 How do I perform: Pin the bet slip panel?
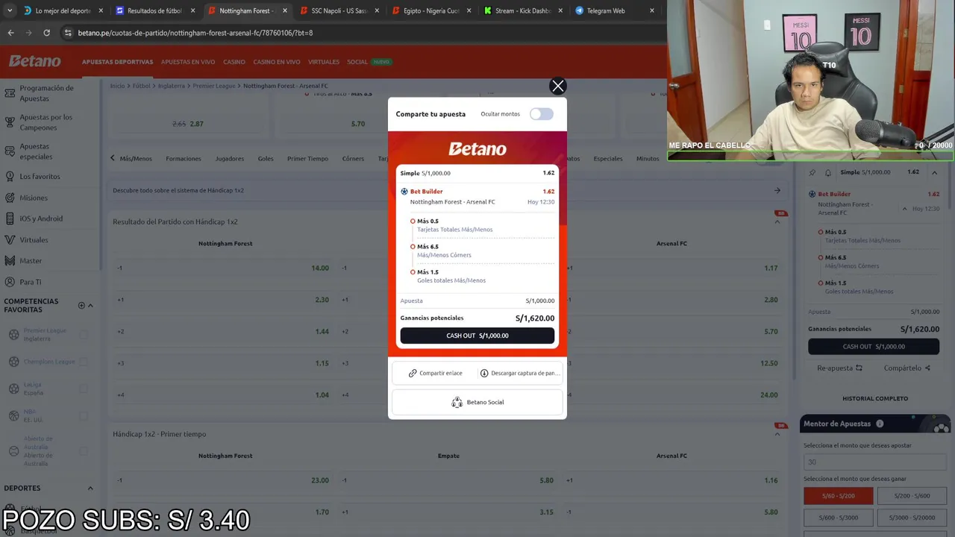click(x=812, y=172)
